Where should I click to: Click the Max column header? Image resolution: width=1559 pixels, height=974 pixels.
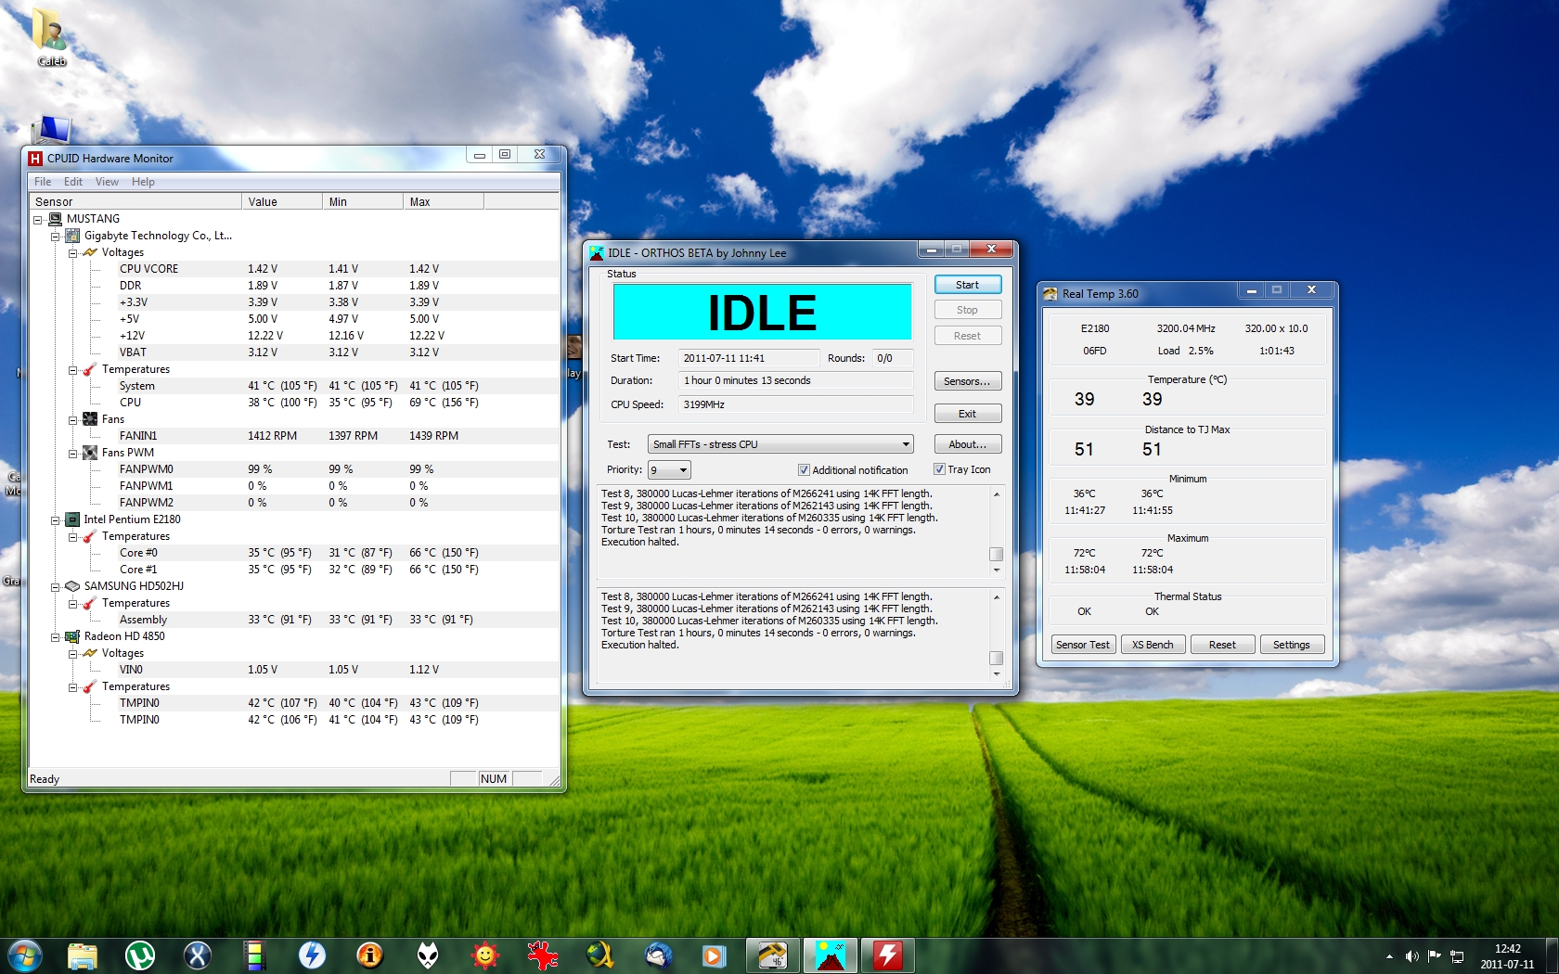444,201
